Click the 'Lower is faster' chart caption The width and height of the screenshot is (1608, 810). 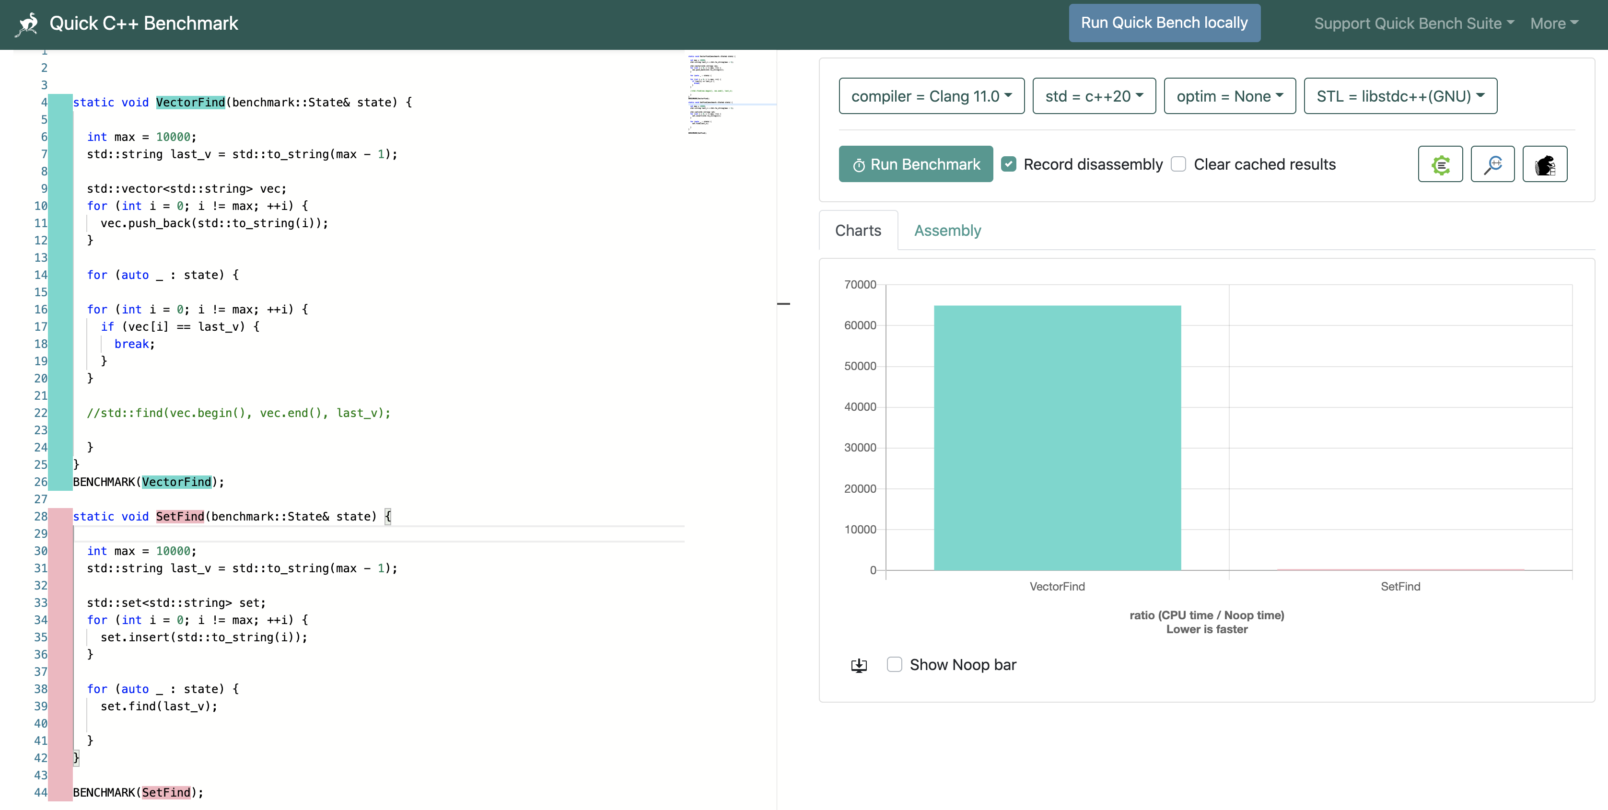pyautogui.click(x=1207, y=629)
